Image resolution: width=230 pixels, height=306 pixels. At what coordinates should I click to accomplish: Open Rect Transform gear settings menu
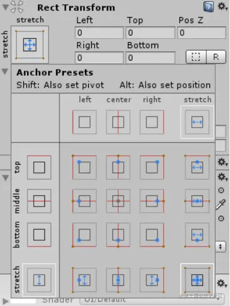click(x=222, y=7)
